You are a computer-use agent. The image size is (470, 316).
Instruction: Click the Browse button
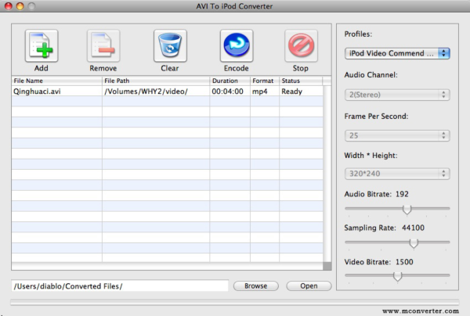[x=255, y=285]
